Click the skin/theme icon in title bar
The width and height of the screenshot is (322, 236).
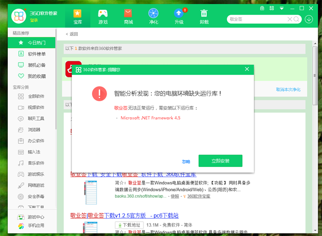[262, 8]
